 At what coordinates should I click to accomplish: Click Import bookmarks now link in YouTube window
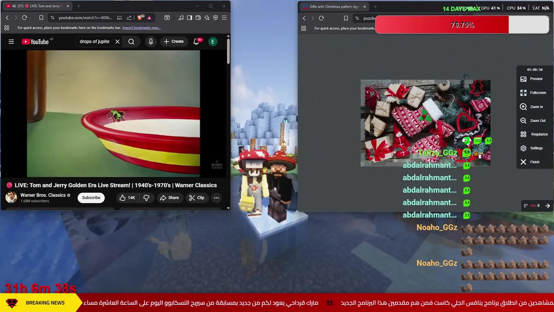[141, 28]
